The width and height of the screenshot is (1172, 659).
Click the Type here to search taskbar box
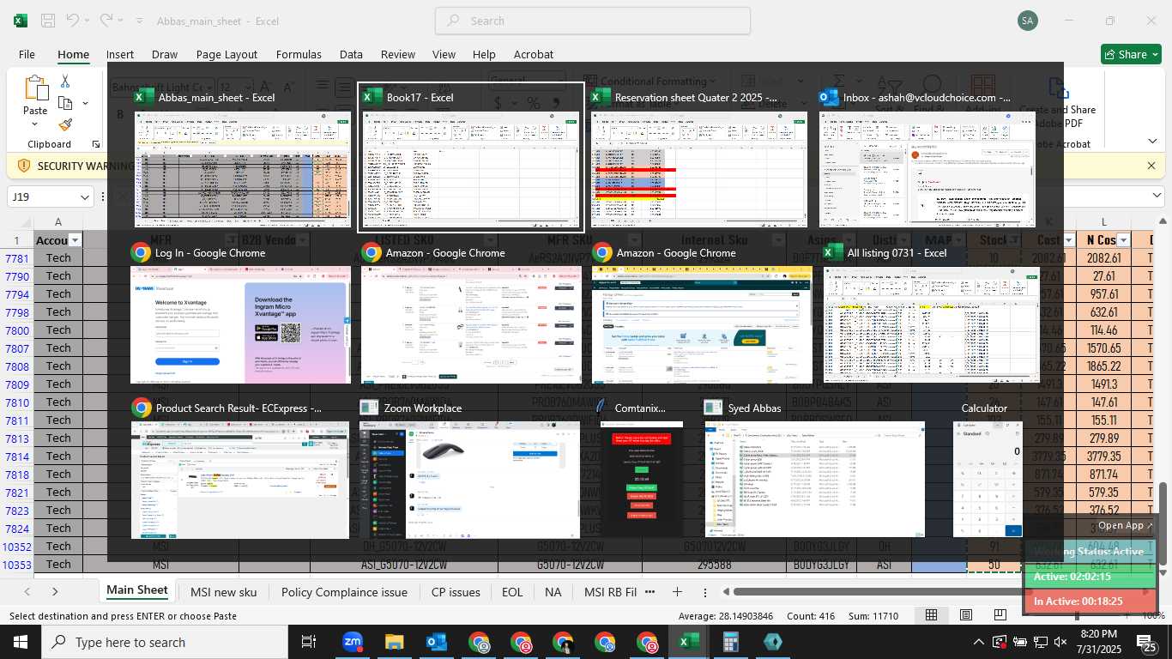pyautogui.click(x=165, y=642)
